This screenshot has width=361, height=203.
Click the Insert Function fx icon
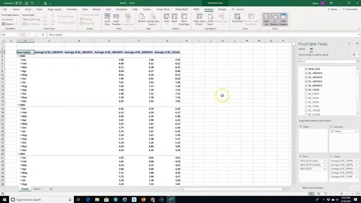pyautogui.click(x=43, y=35)
